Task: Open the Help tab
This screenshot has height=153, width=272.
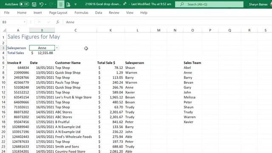Action: coord(144,13)
